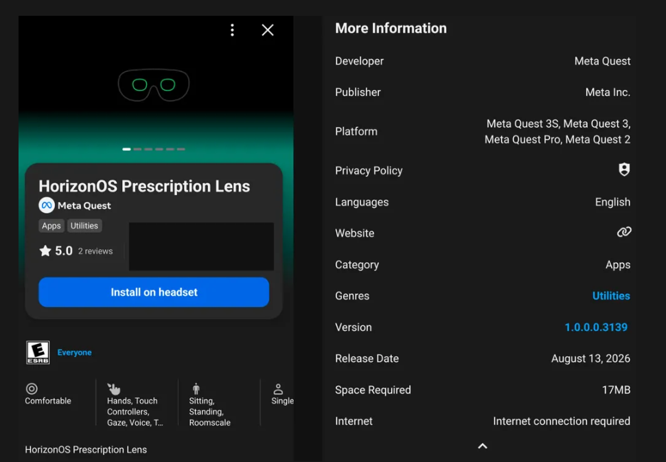The width and height of the screenshot is (666, 462).
Task: Select the Apps category tag
Action: click(x=51, y=226)
